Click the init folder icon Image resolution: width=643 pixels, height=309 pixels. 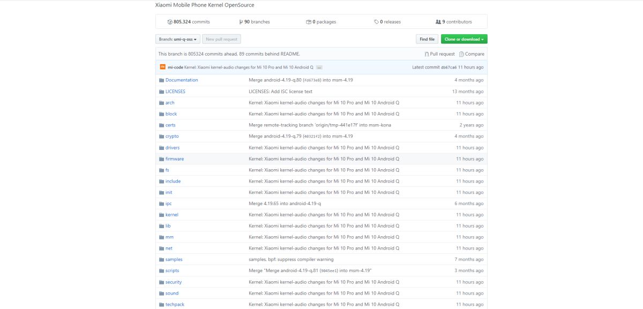[161, 193]
